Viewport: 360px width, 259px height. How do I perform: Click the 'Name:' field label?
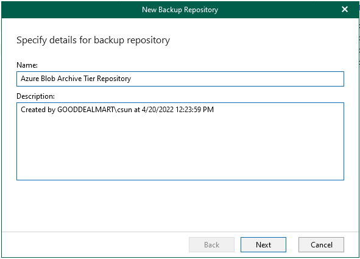tap(27, 65)
